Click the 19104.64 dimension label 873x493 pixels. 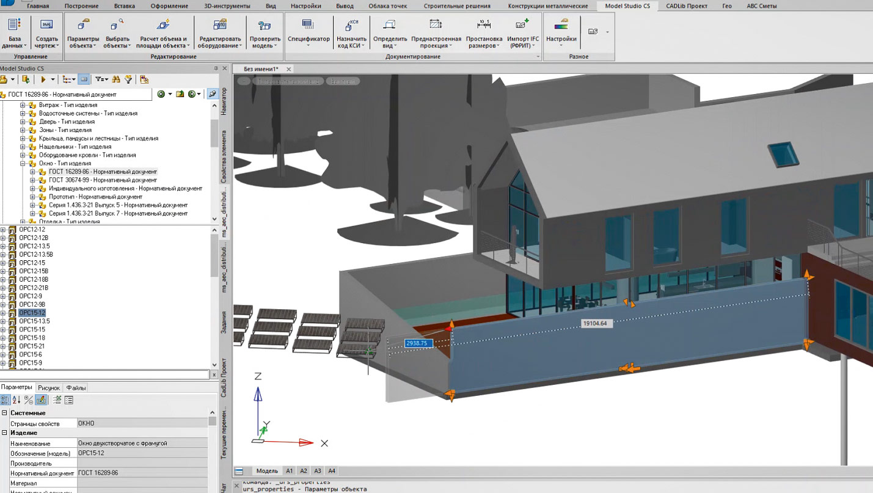click(x=596, y=323)
